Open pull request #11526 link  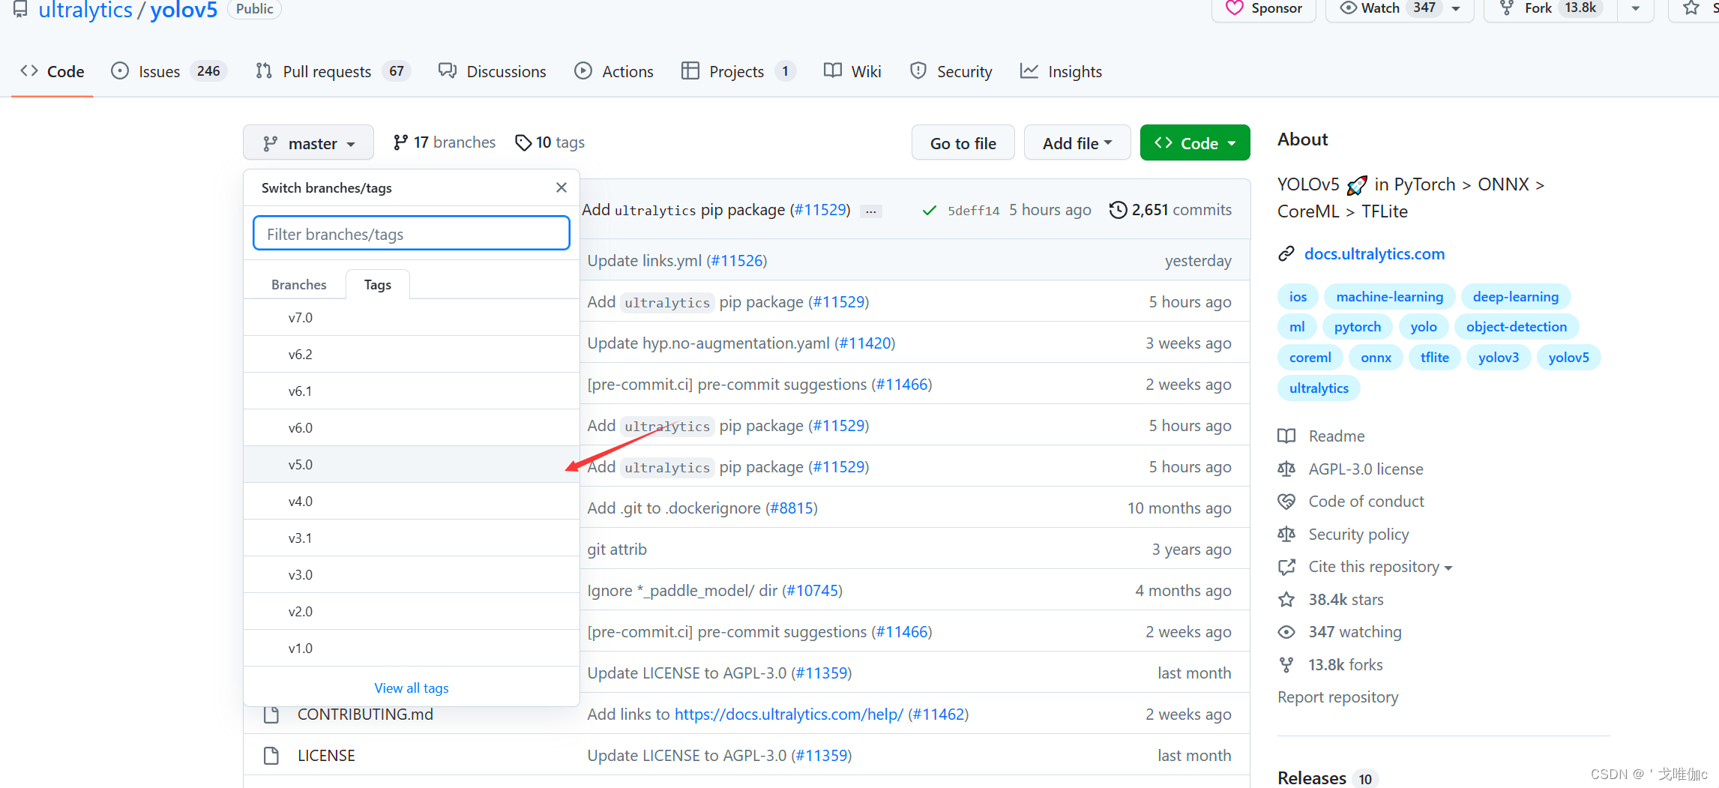point(737,260)
